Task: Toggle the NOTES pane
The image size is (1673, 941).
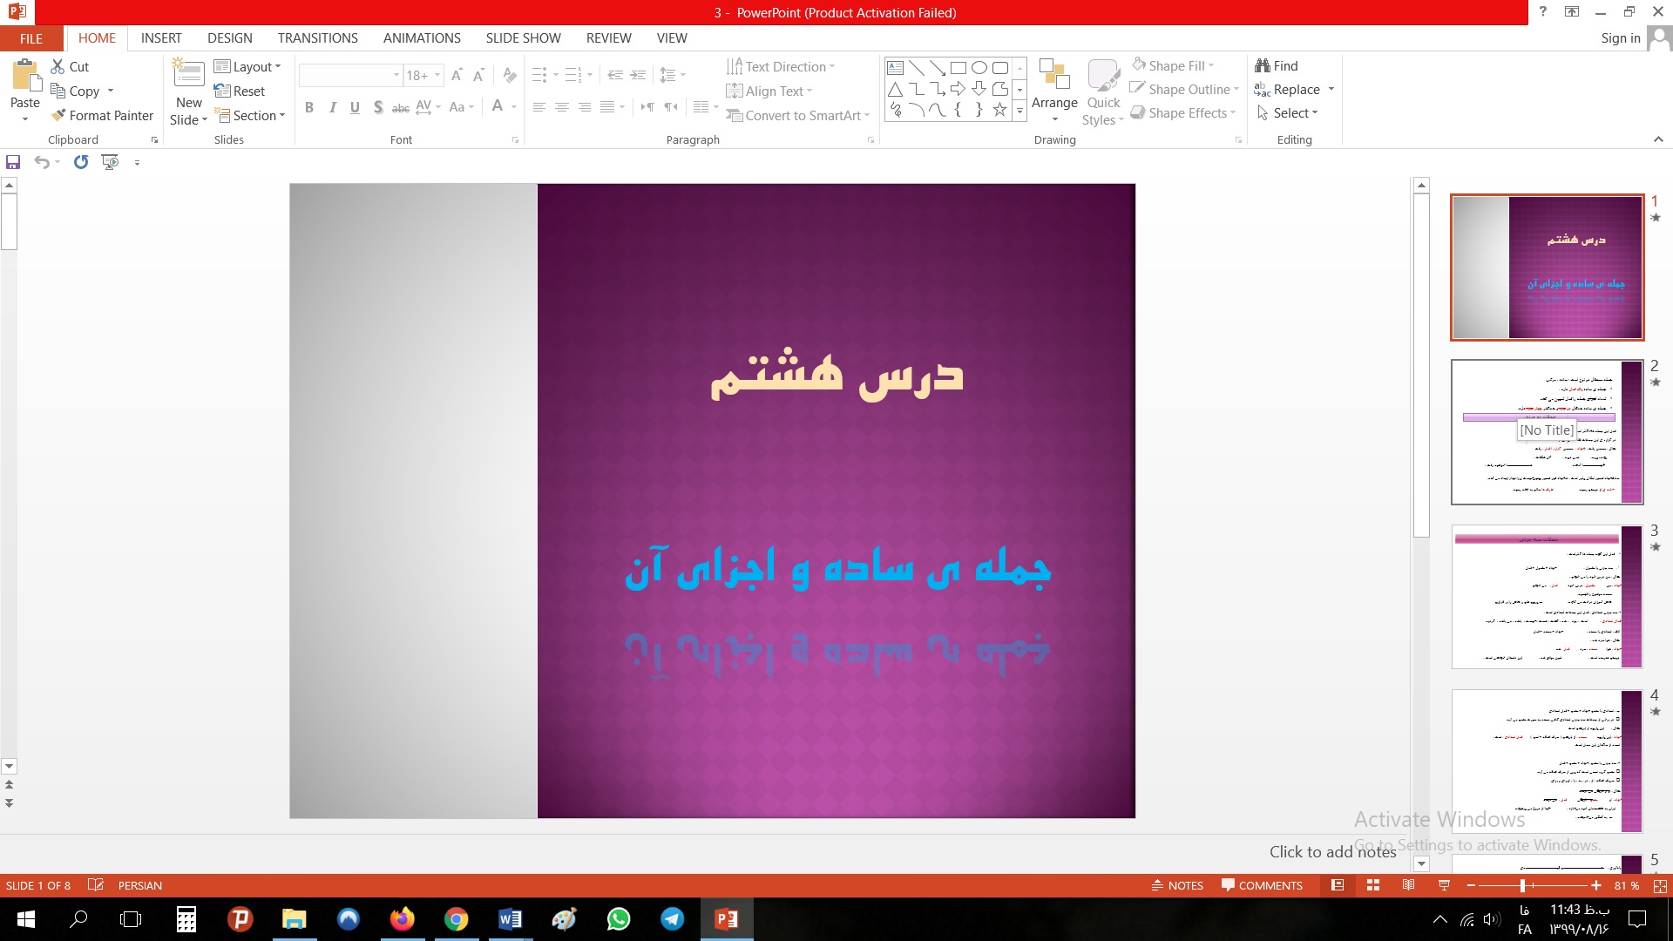Action: (1177, 885)
